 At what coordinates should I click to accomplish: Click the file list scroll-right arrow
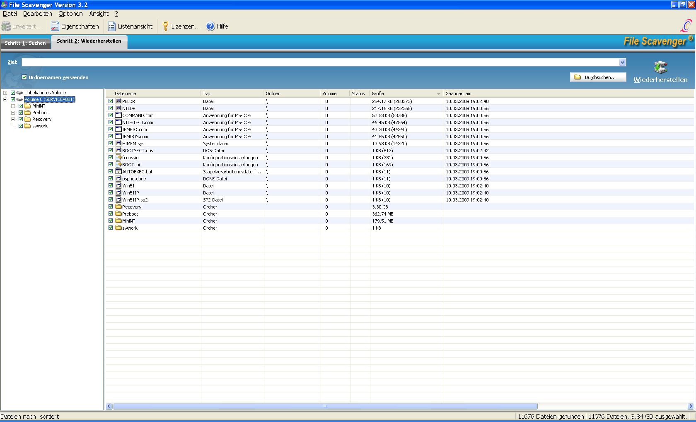(691, 406)
